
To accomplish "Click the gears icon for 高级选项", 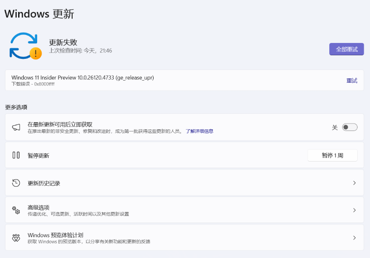I will pos(16,210).
